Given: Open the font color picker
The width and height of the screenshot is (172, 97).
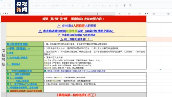Looking at the screenshot, I should [x=95, y=6].
